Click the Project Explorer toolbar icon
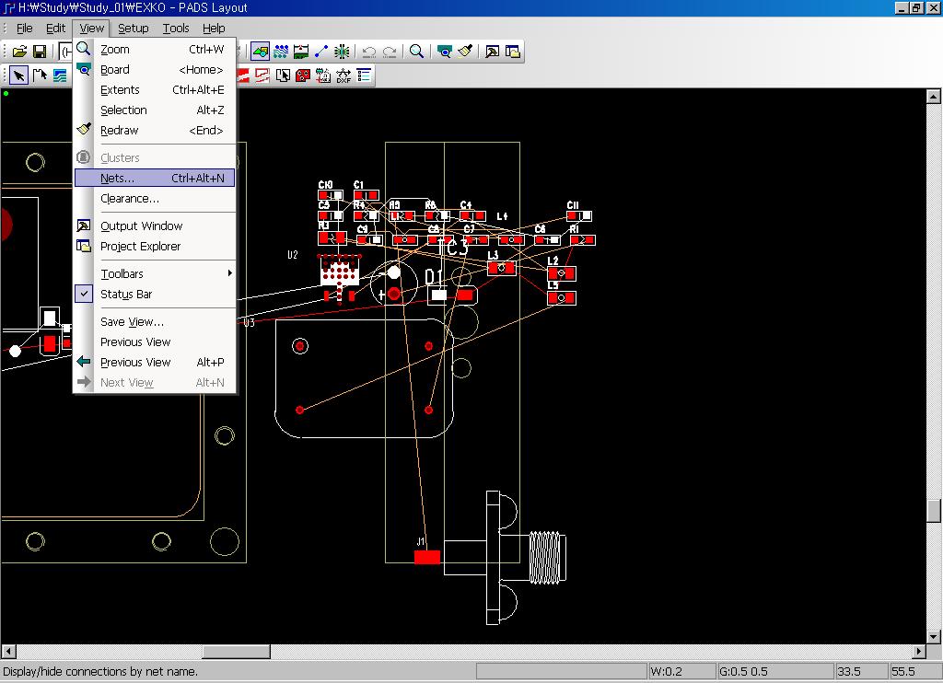 coord(512,52)
